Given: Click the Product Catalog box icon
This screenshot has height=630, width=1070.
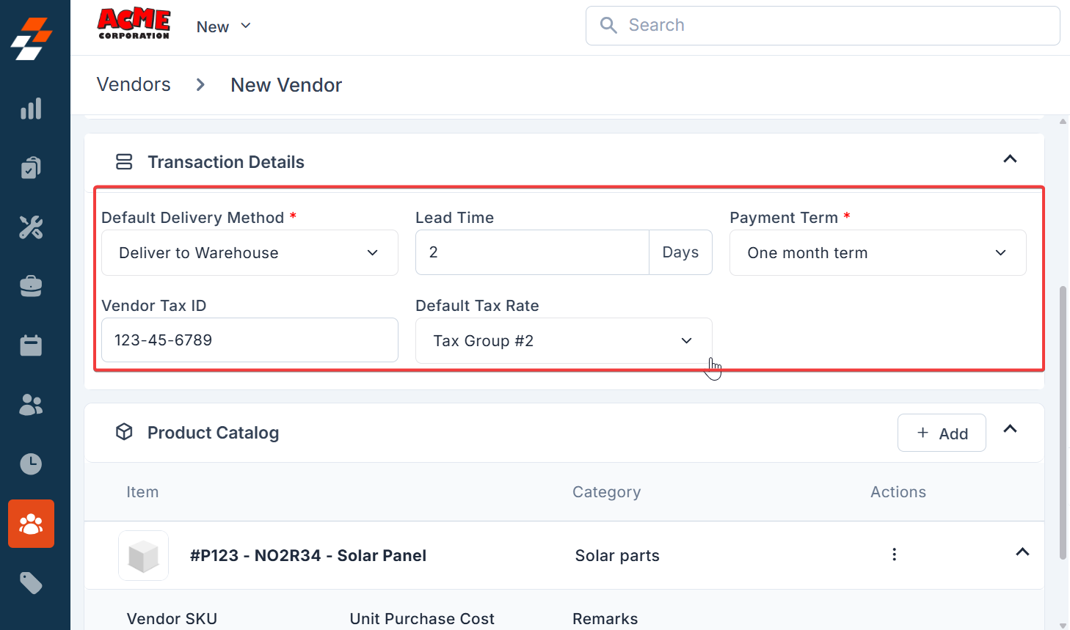Looking at the screenshot, I should point(124,432).
